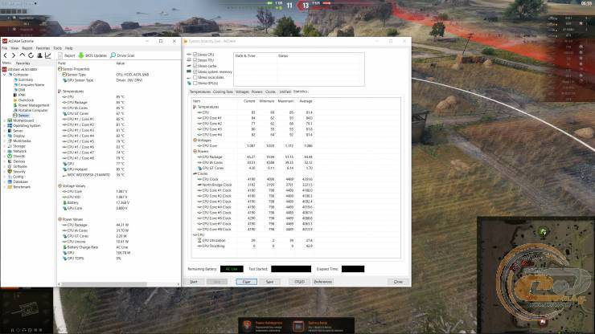Click the CPUID button

pyautogui.click(x=299, y=282)
